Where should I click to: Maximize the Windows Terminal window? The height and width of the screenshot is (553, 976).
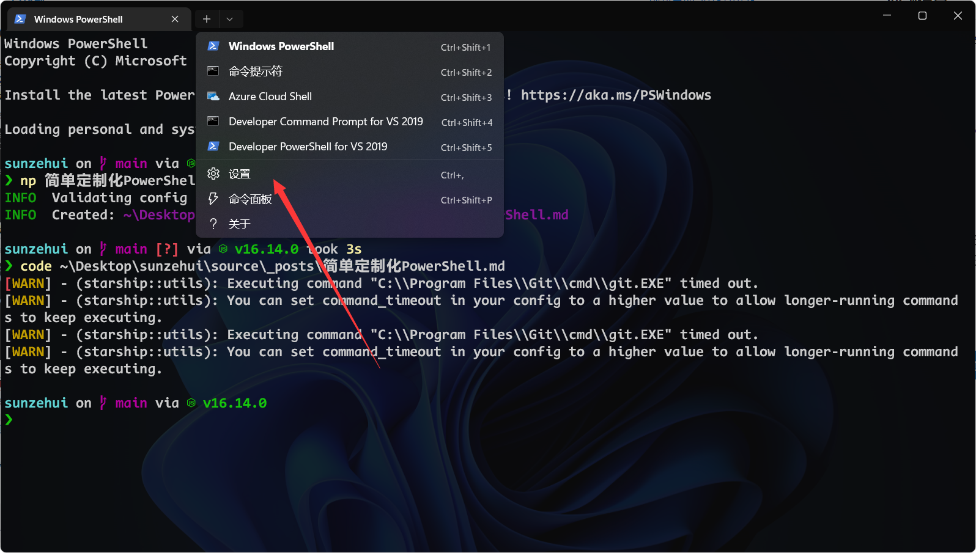pyautogui.click(x=922, y=15)
